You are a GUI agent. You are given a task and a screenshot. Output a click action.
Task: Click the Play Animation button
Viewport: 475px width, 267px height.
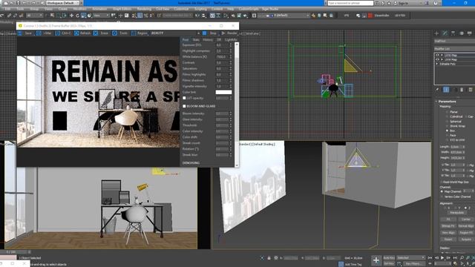tap(442, 258)
